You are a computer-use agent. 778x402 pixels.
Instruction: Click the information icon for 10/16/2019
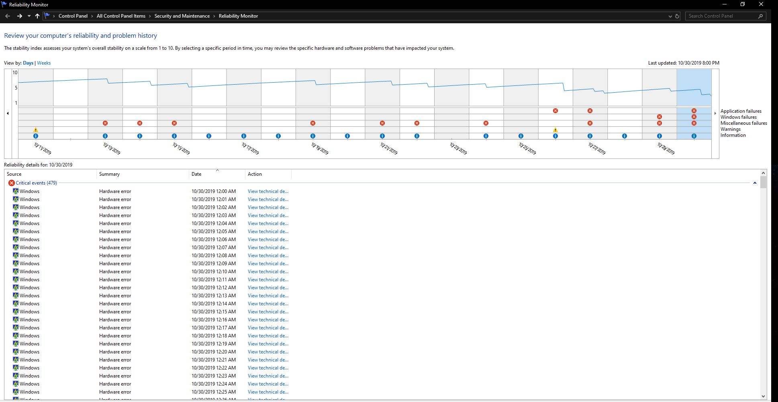209,136
